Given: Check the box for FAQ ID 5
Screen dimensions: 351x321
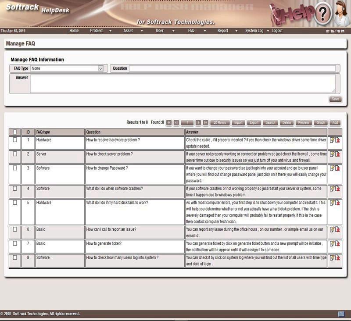Looking at the screenshot, I should (x=15, y=203).
